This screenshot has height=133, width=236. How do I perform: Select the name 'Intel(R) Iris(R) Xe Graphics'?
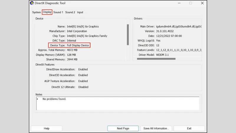coord(83,26)
